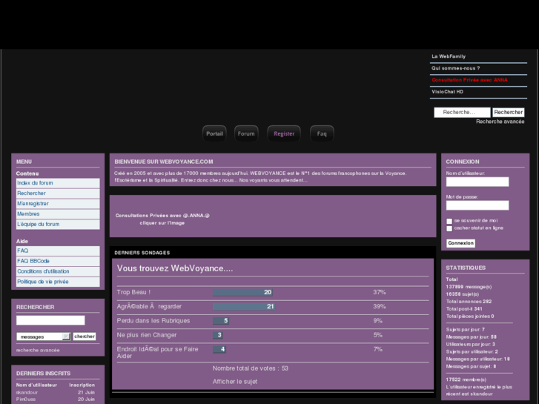Screen dimensions: 539x404
Task: Click the top Rechercher button
Action: pyautogui.click(x=509, y=112)
